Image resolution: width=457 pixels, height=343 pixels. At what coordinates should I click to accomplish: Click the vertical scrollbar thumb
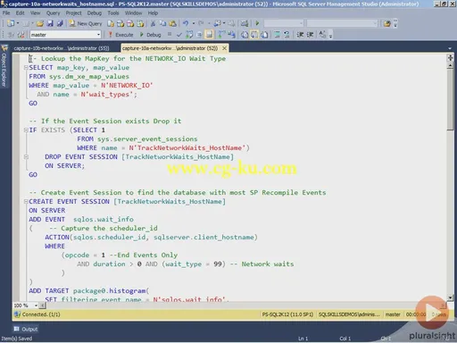point(450,99)
